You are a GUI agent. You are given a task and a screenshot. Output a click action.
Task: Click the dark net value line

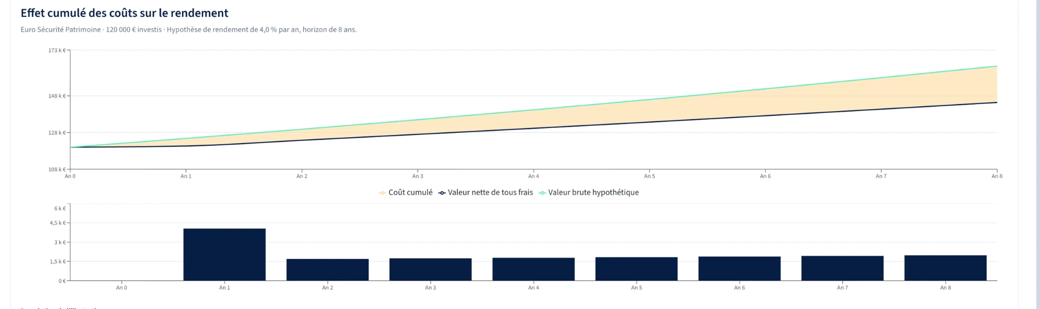pyautogui.click(x=534, y=128)
